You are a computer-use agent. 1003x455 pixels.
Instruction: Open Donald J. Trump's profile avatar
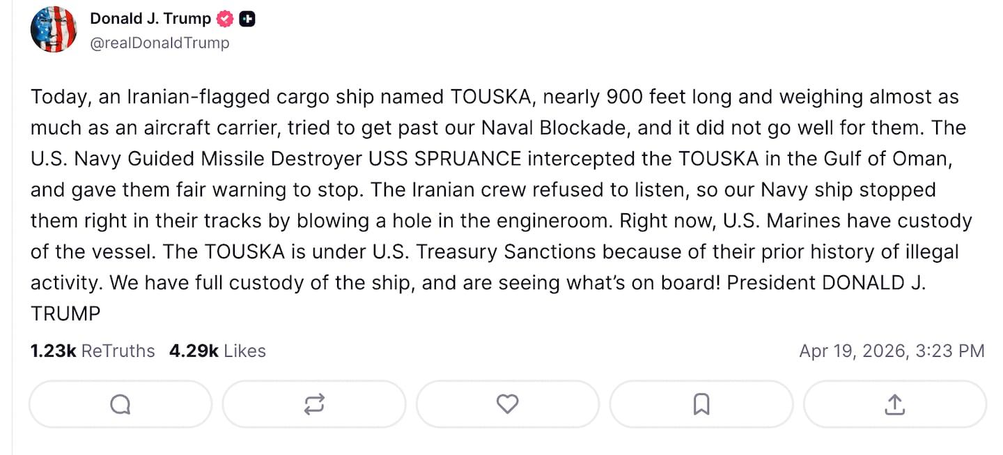54,30
